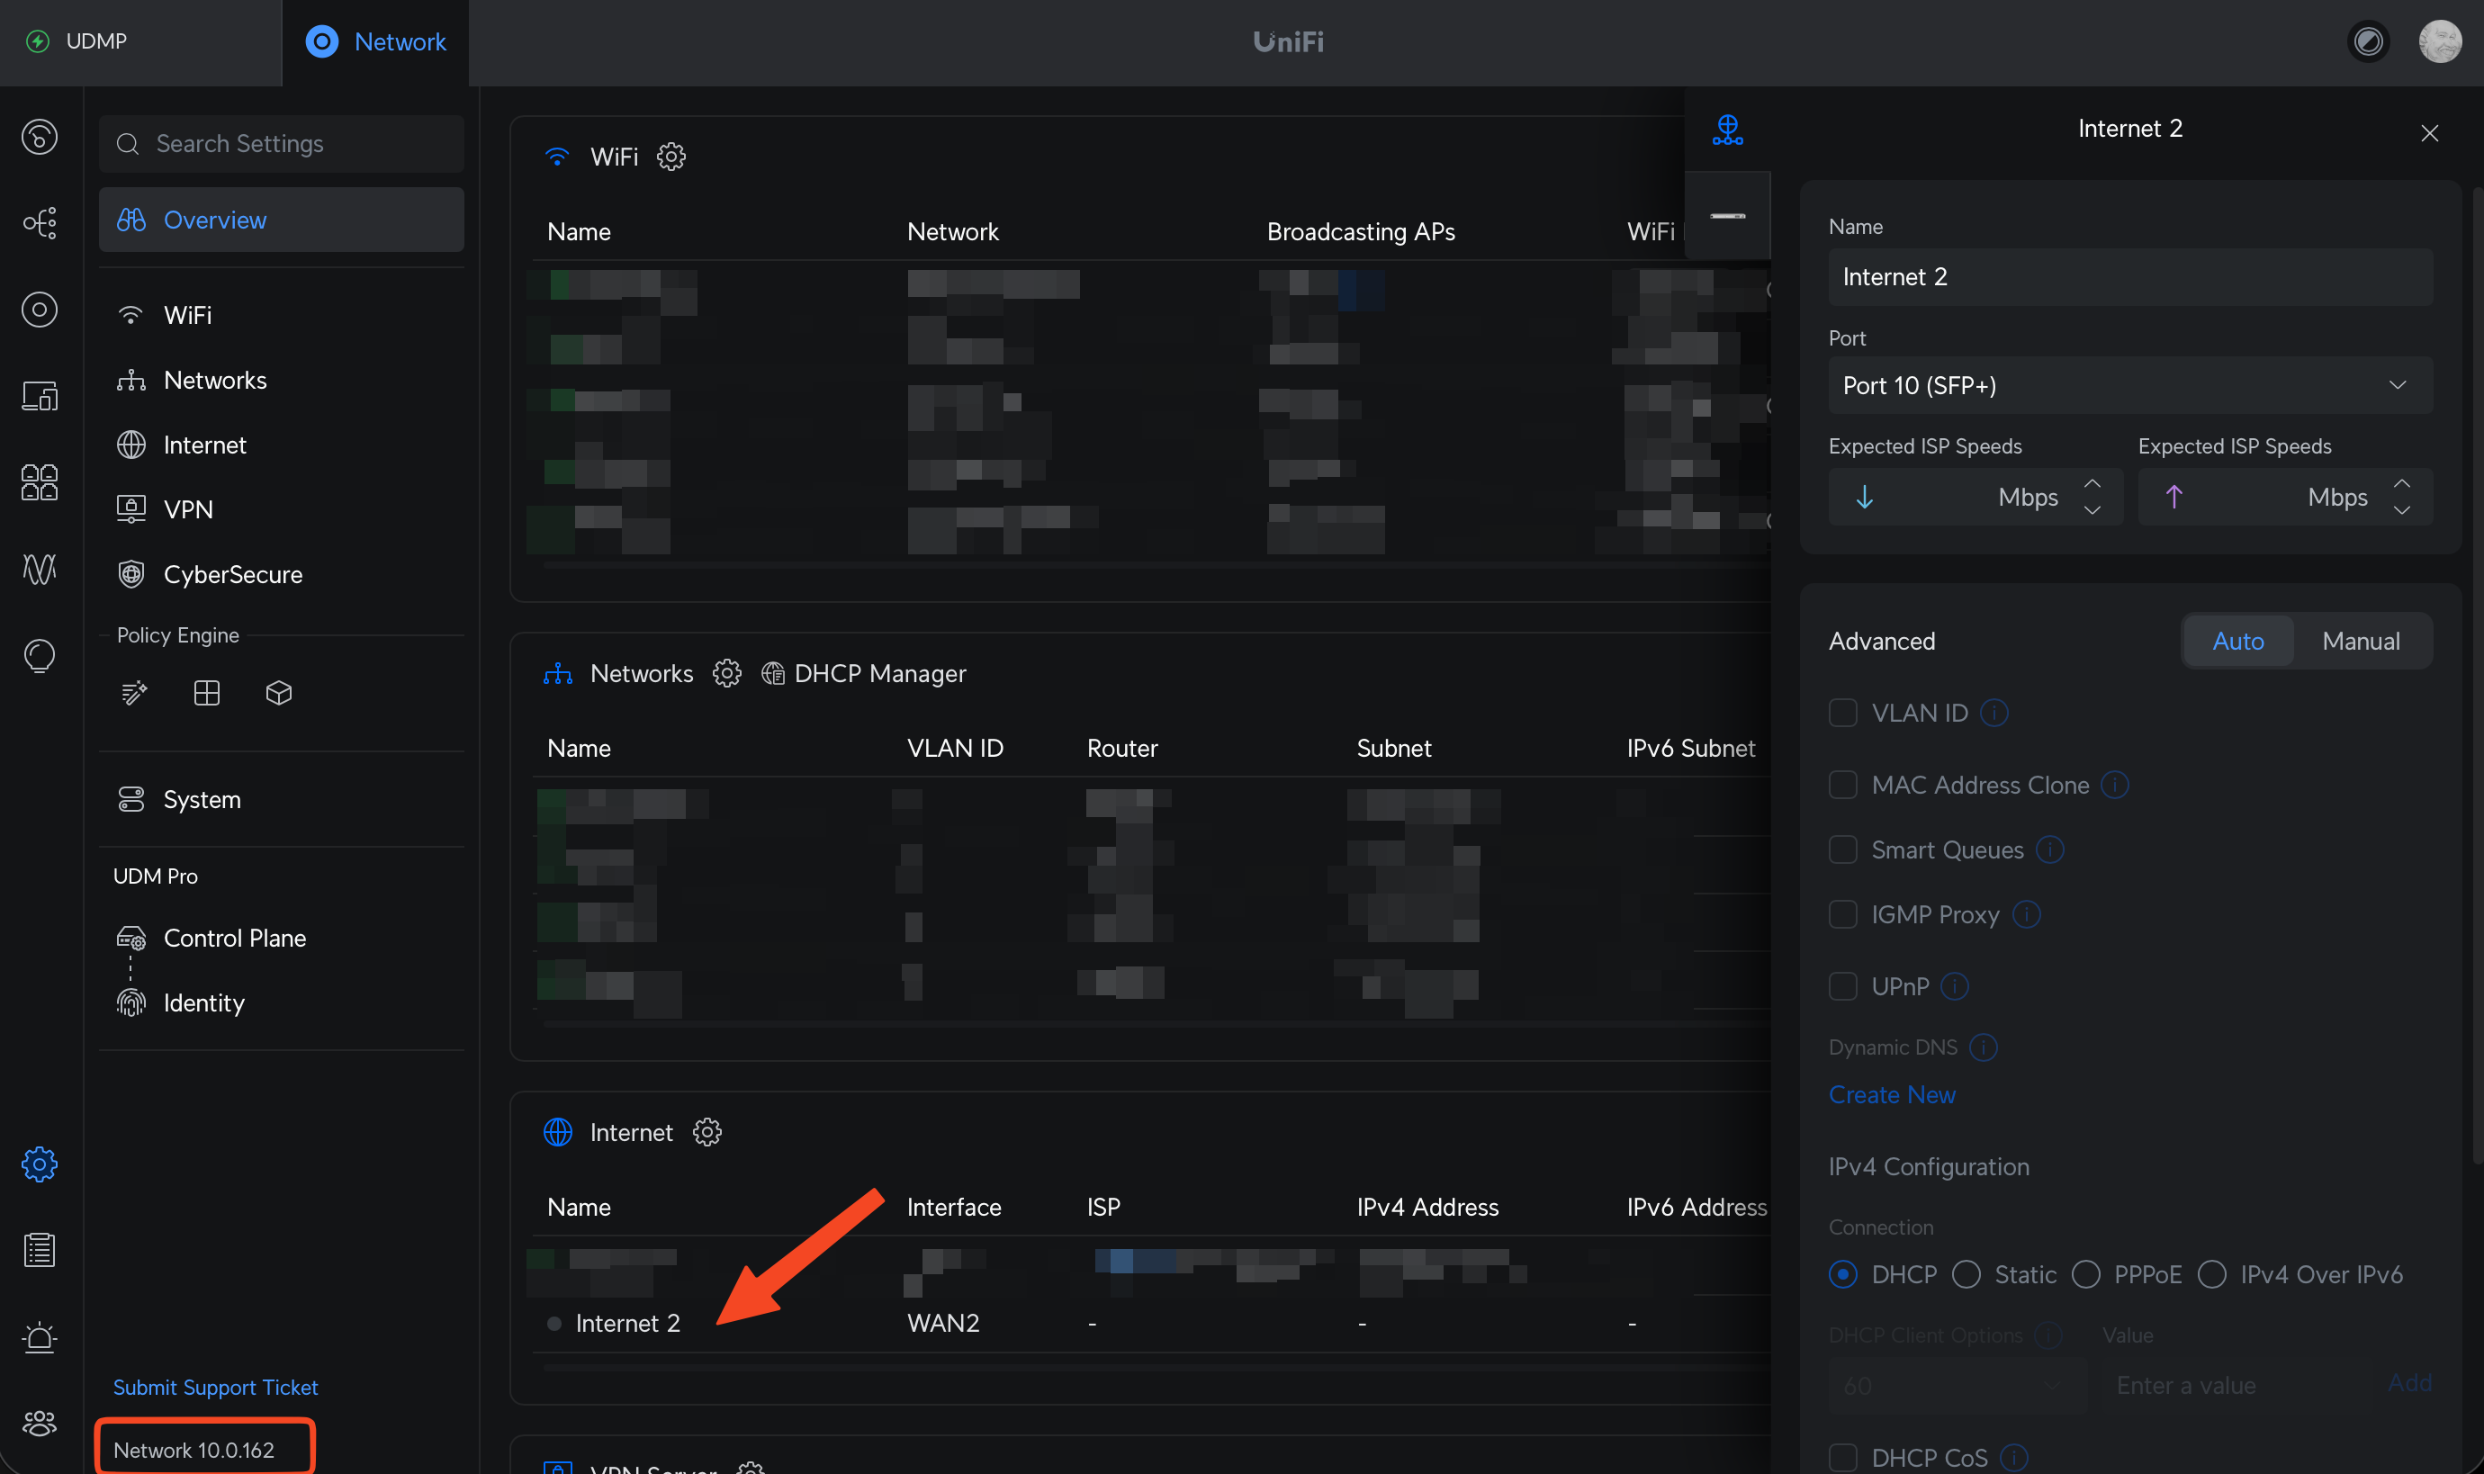Expand the Port 10 (SFP+) dropdown
Screen dimensions: 2484x1474
pos(2129,385)
